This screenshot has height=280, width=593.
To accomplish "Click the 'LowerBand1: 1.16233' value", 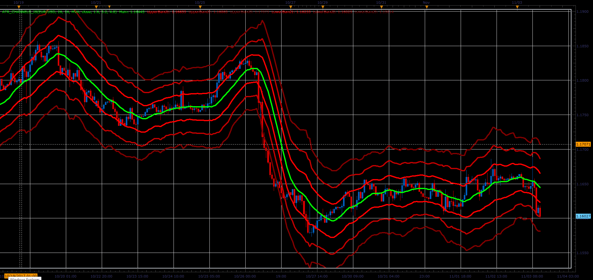I will 291,12.
